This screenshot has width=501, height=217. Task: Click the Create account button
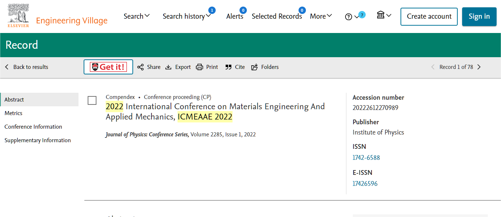[x=429, y=16]
